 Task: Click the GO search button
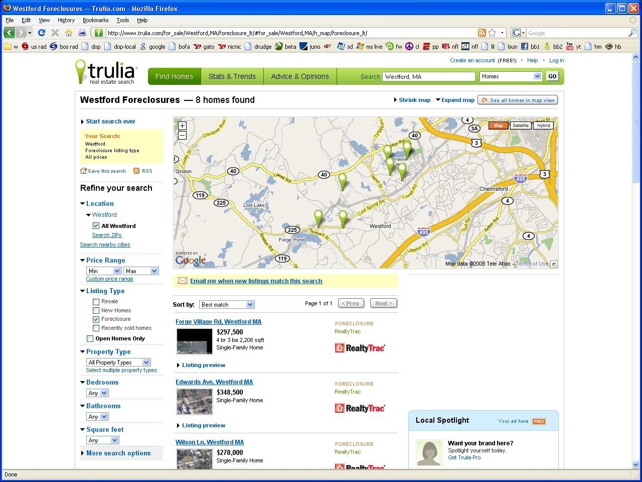pos(552,76)
